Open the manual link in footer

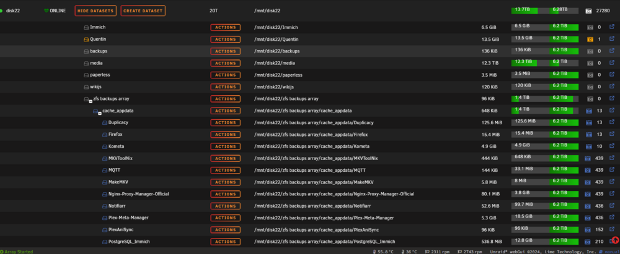click(612, 252)
